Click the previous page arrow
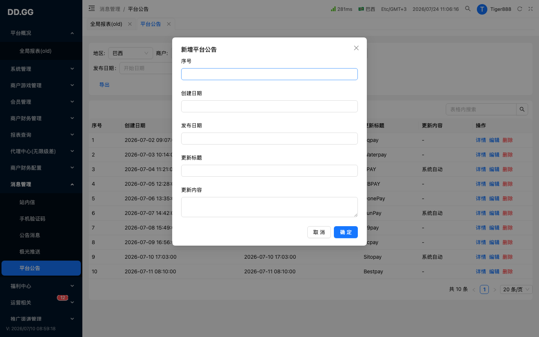 (x=474, y=289)
